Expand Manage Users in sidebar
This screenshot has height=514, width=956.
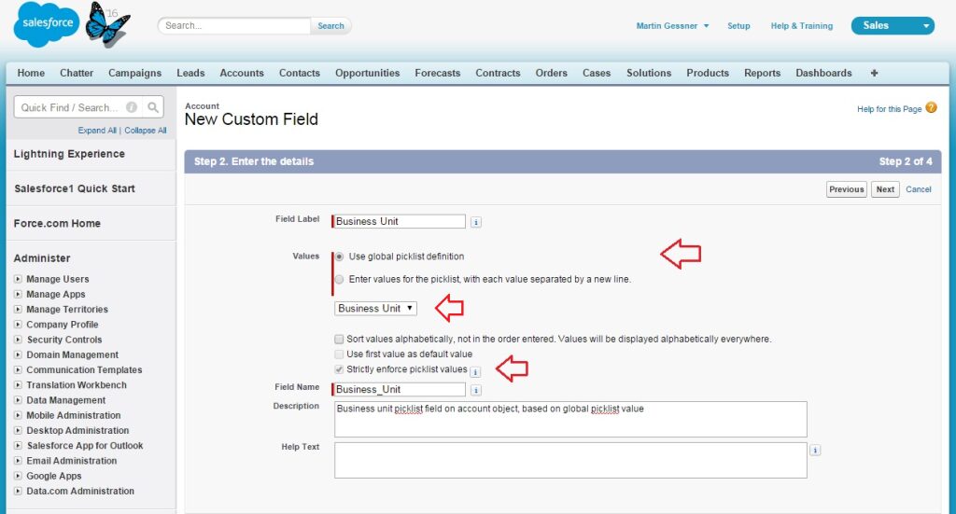point(18,279)
